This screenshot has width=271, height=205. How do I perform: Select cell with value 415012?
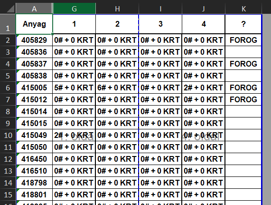pos(34,99)
